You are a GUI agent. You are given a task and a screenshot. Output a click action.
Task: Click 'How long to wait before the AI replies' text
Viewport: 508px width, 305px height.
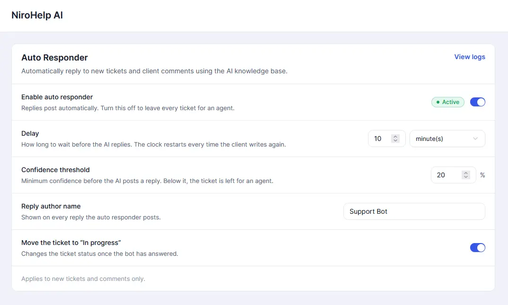coord(154,144)
